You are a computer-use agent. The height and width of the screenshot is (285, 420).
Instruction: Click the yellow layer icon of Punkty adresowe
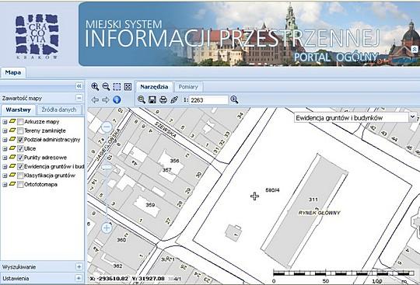(12, 157)
